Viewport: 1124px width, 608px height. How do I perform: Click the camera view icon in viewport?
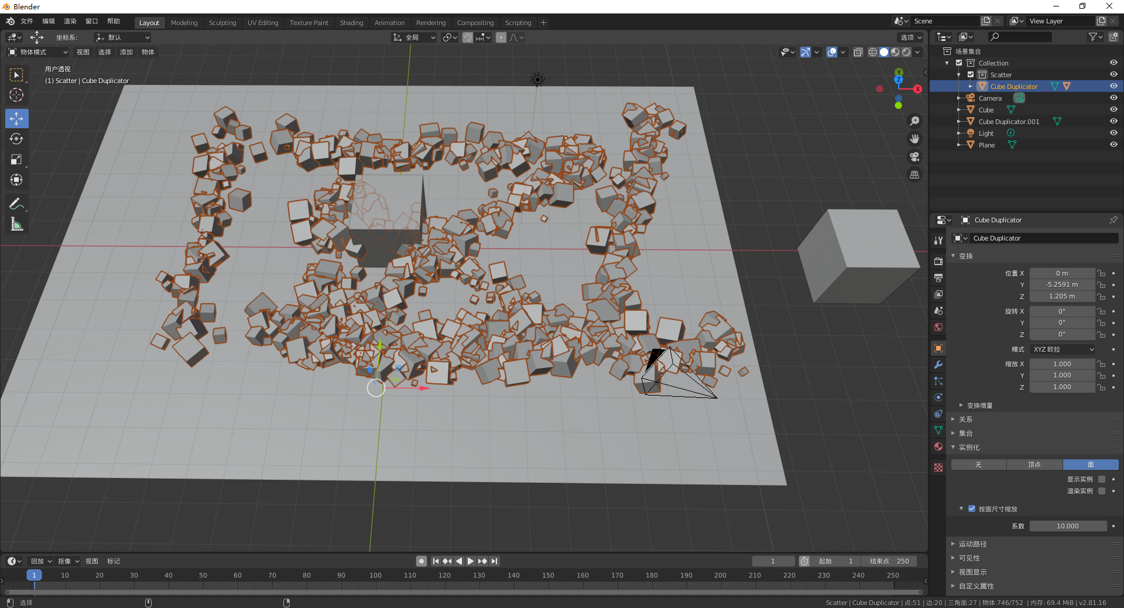(x=914, y=157)
